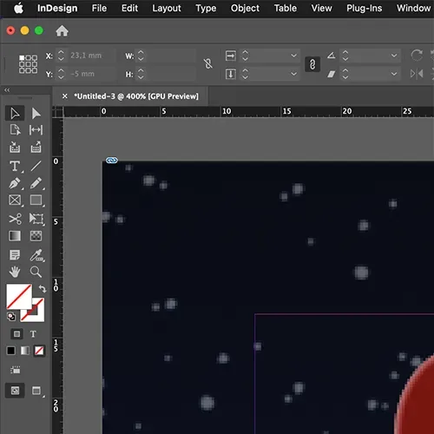Switch to Normal view mode

pyautogui.click(x=15, y=391)
